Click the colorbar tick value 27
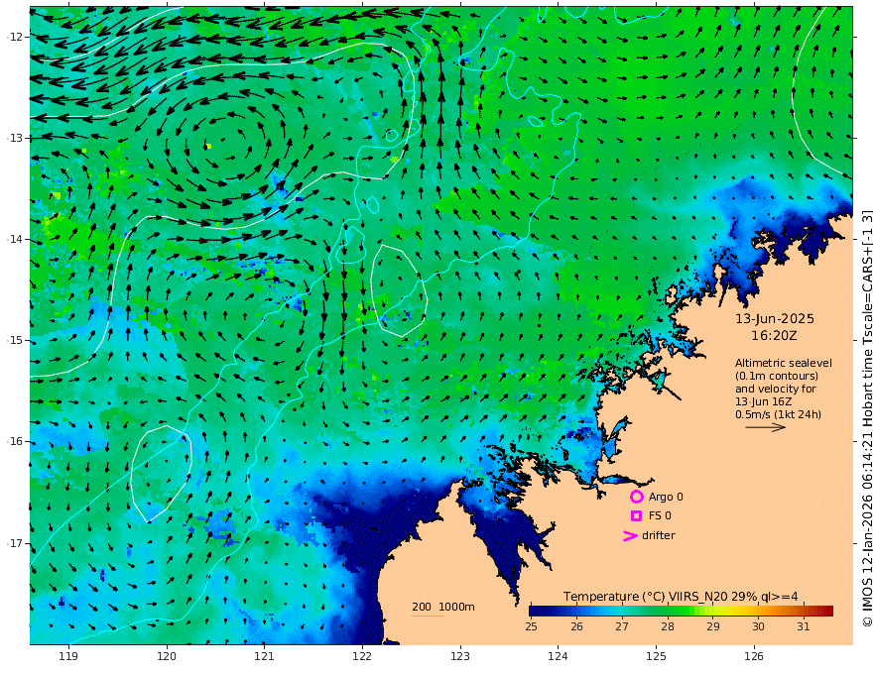Viewport: 873px width, 674px height. tap(622, 626)
